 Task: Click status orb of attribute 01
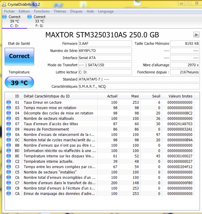coord(9,102)
